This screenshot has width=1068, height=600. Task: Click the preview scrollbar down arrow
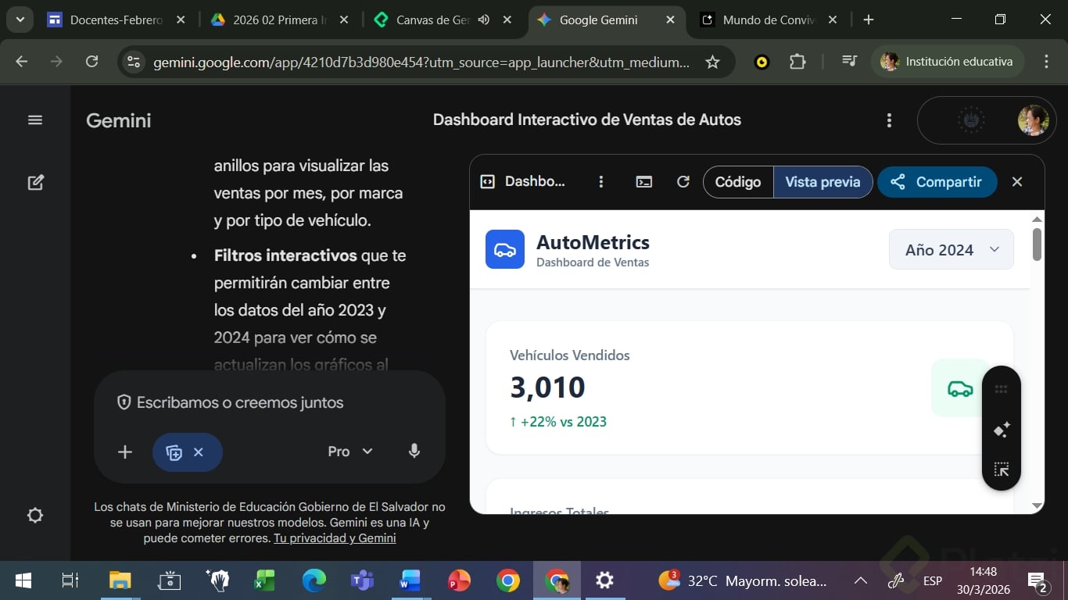(1038, 506)
